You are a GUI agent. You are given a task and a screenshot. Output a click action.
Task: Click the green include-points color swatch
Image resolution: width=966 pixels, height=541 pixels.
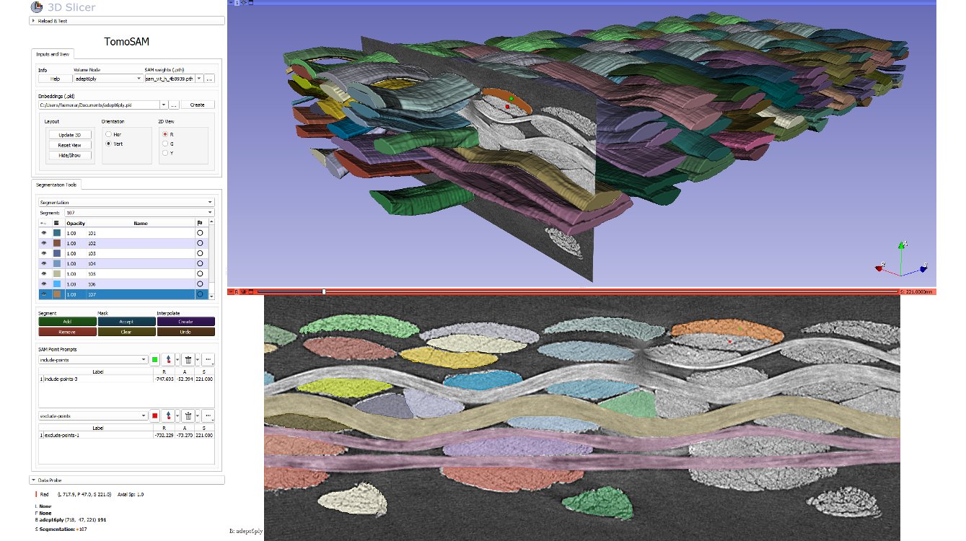point(154,359)
